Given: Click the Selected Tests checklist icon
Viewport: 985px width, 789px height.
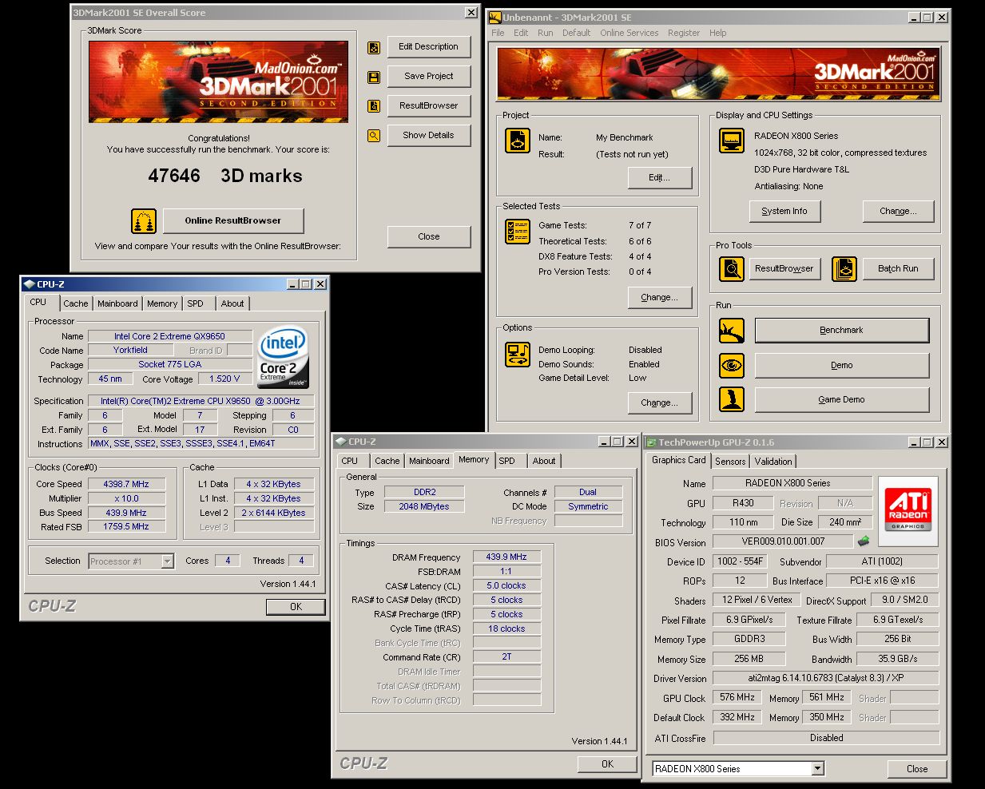Looking at the screenshot, I should click(x=518, y=232).
